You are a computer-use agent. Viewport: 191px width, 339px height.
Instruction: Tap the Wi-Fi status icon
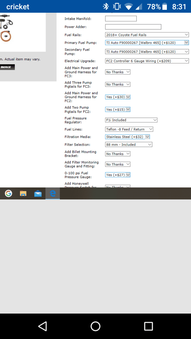tap(128, 7)
